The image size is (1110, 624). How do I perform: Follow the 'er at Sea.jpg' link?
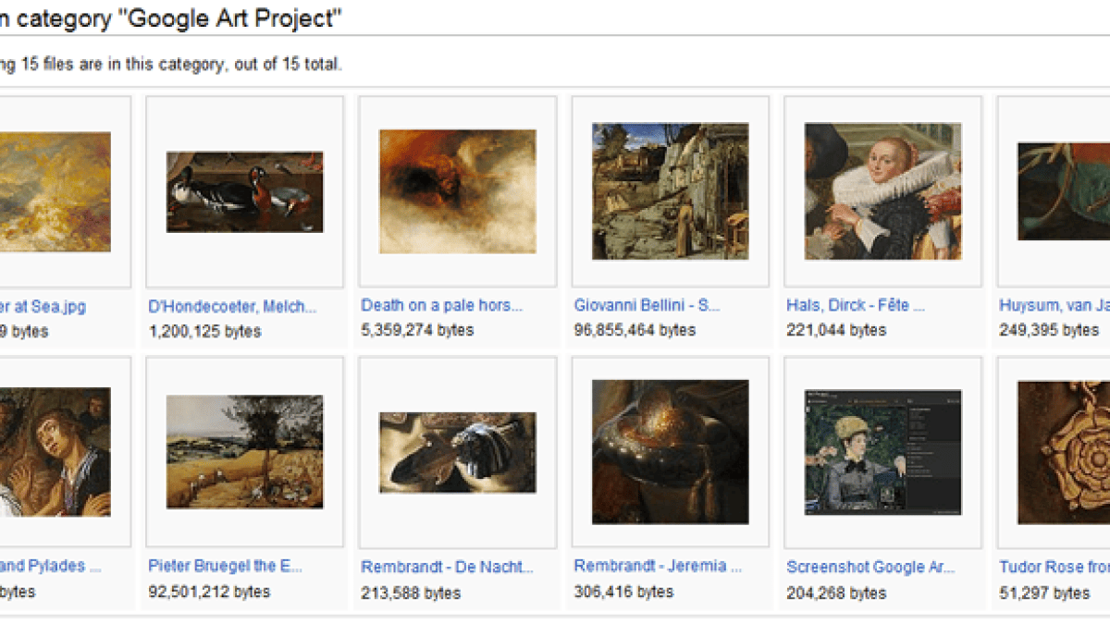43,305
